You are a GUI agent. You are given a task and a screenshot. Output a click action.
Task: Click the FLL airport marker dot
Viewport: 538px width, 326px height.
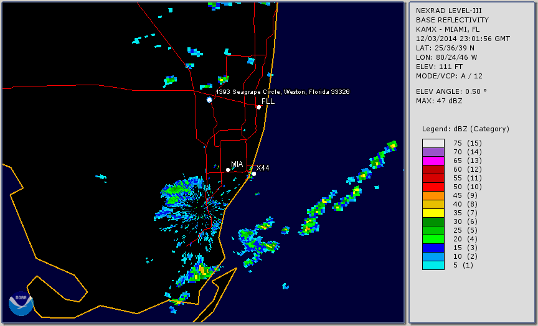pyautogui.click(x=258, y=107)
